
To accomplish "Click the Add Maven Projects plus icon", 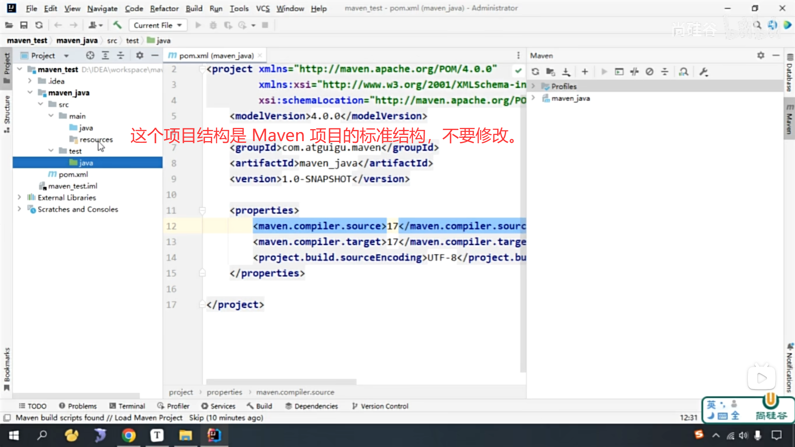I will [x=585, y=72].
